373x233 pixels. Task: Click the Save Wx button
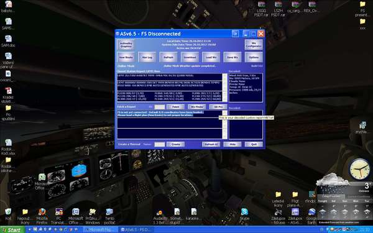coord(233,57)
